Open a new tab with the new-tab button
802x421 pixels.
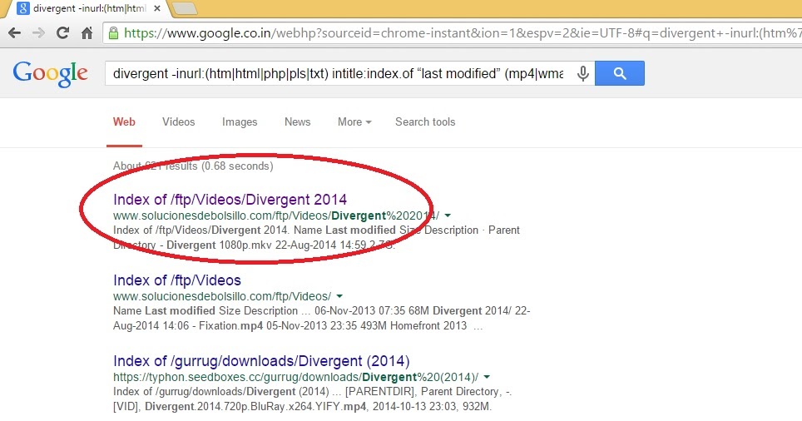184,8
